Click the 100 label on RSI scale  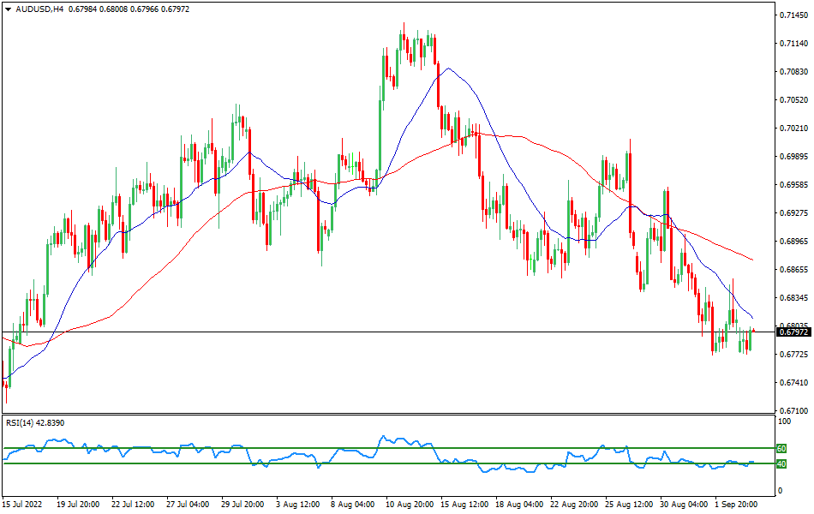pyautogui.click(x=783, y=422)
